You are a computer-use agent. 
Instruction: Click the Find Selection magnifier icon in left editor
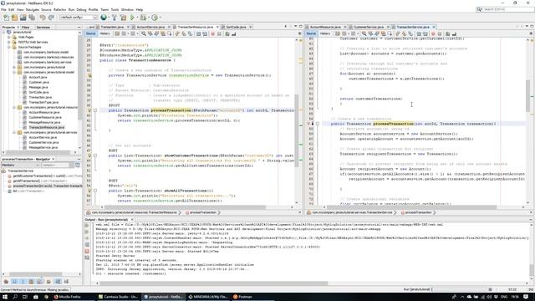pyautogui.click(x=144, y=33)
